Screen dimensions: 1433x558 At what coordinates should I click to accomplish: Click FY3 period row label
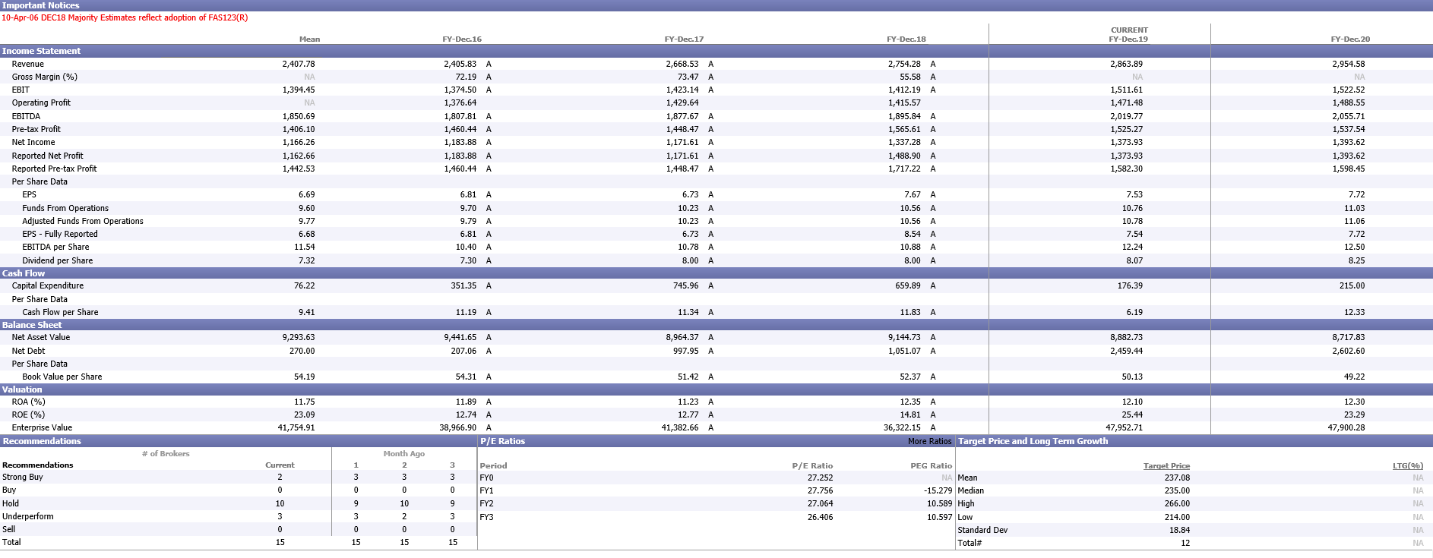pyautogui.click(x=486, y=517)
